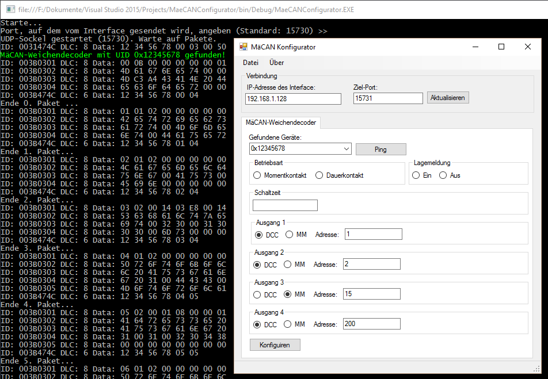Open the Gefundene Geräte dropdown list
548x379 pixels.
click(347, 149)
